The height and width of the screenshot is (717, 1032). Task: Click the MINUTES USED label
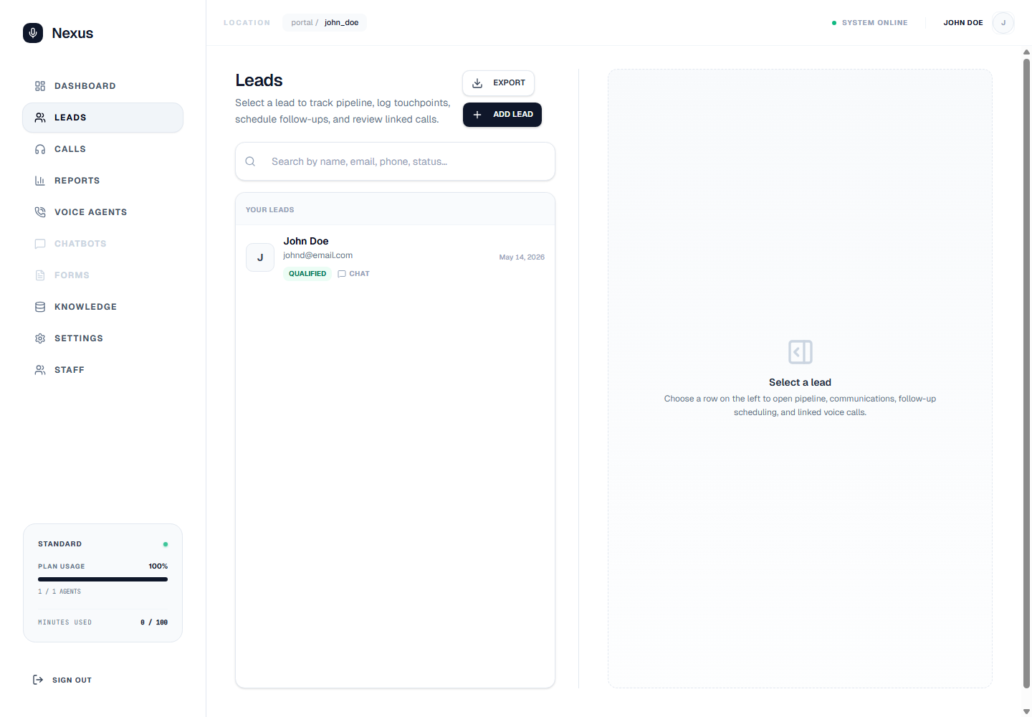coord(64,622)
